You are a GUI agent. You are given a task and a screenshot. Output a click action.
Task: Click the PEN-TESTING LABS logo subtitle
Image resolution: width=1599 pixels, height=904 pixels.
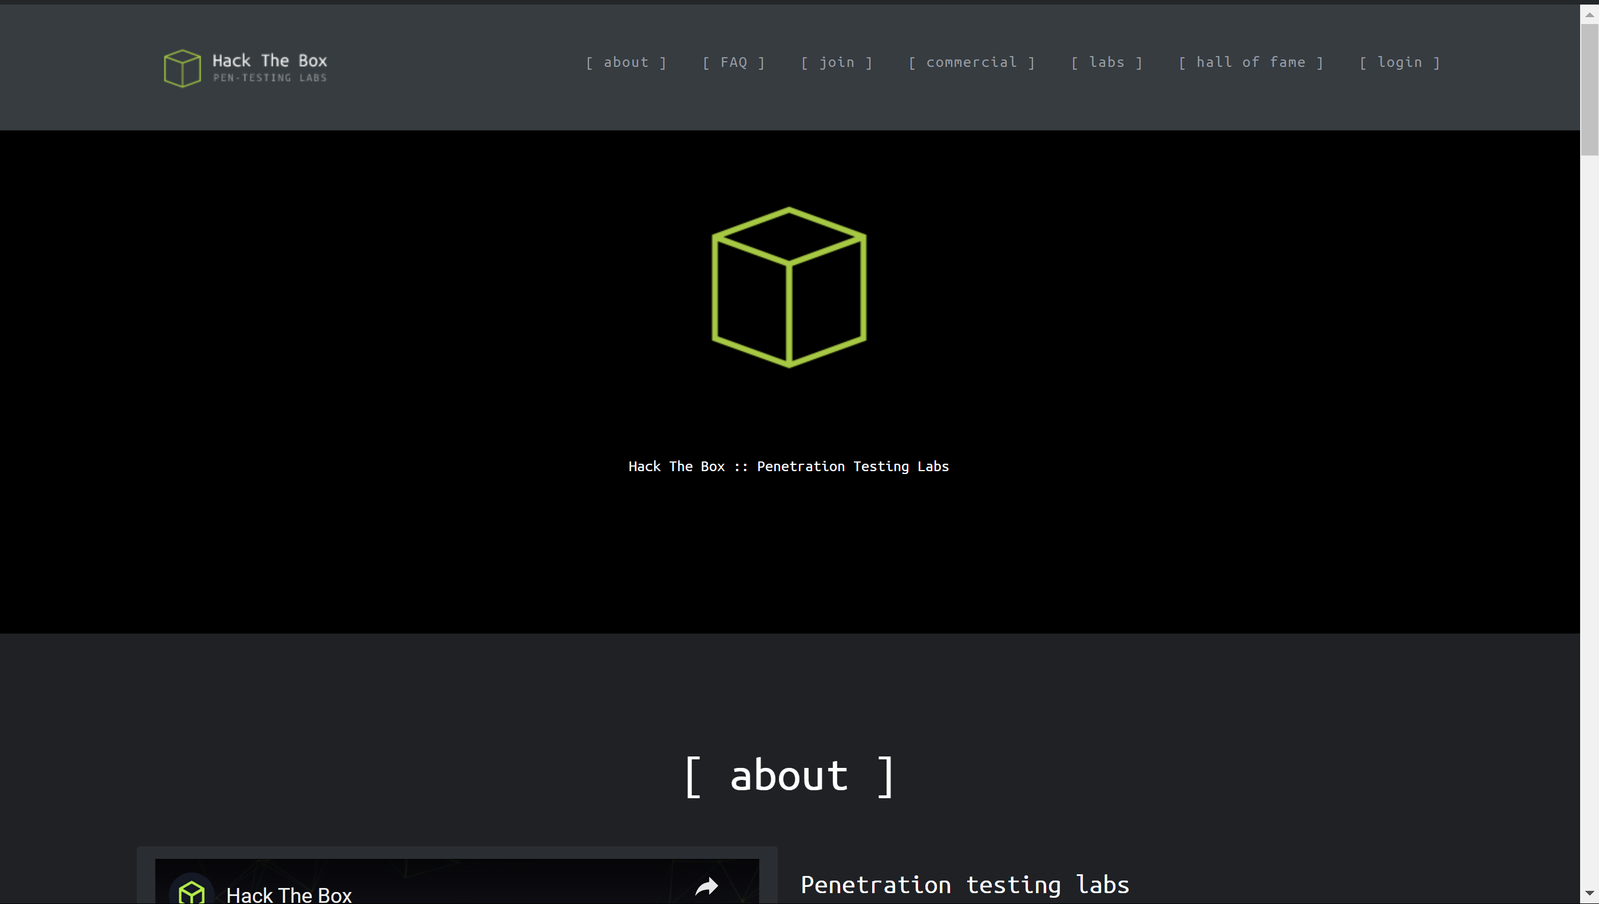[x=269, y=78]
